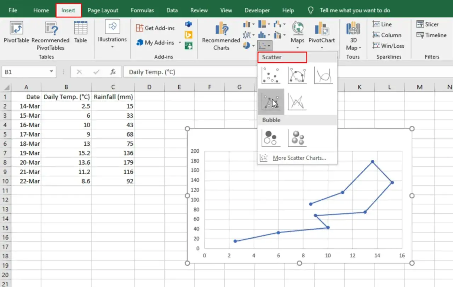Expand the My Add-ins dropdown arrow
Viewport: 453px width, 287px height.
180,43
